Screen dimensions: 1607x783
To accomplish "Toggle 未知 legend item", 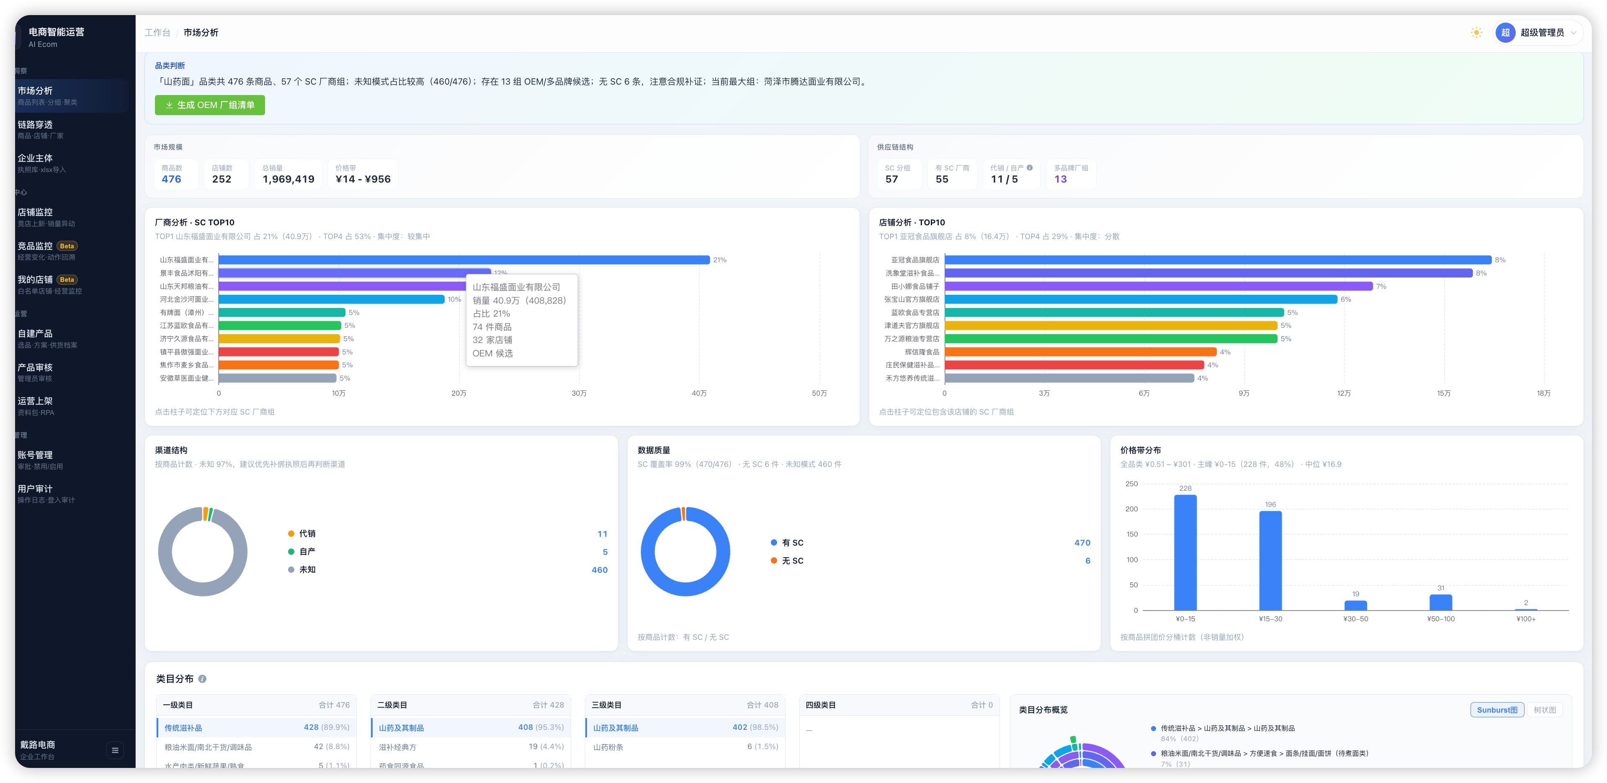I will [302, 569].
